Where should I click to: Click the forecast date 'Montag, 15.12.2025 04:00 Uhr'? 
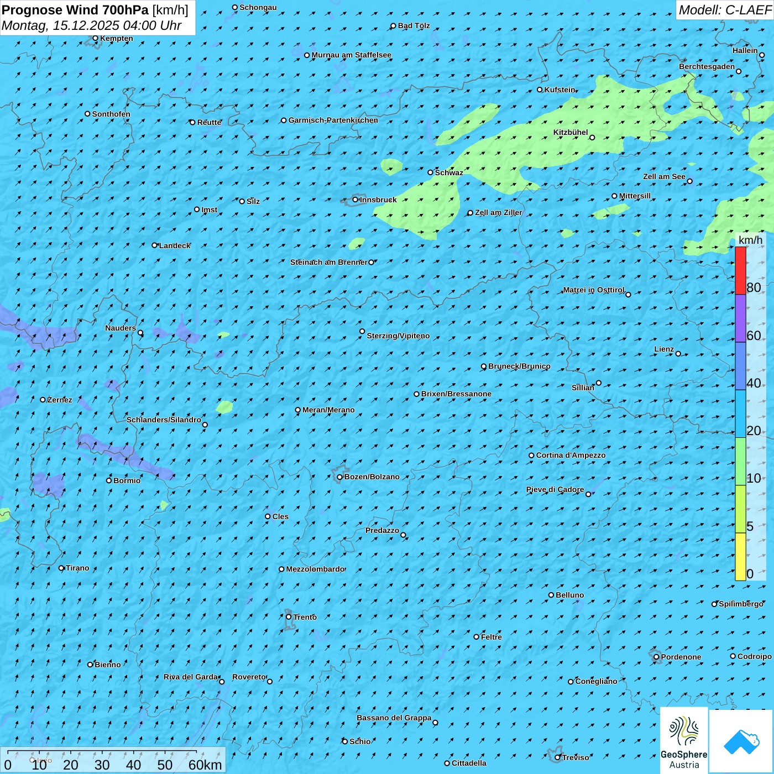[92, 25]
